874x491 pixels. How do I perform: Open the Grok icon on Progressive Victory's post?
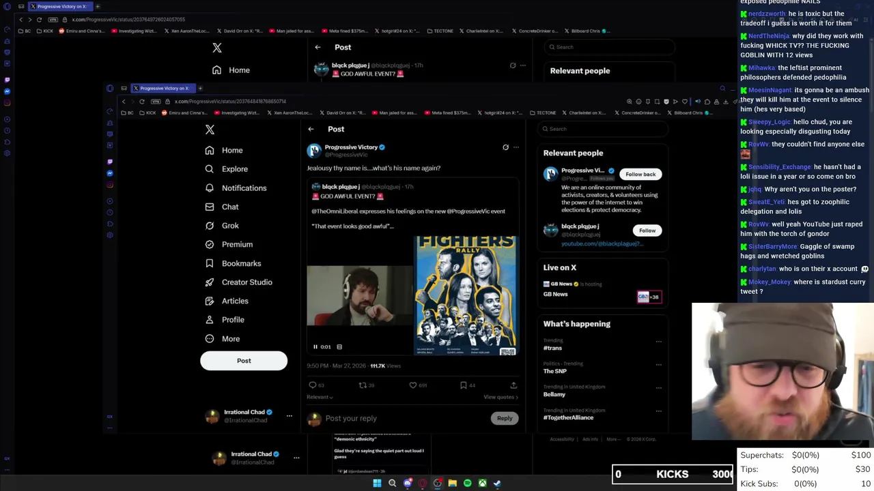pyautogui.click(x=505, y=147)
